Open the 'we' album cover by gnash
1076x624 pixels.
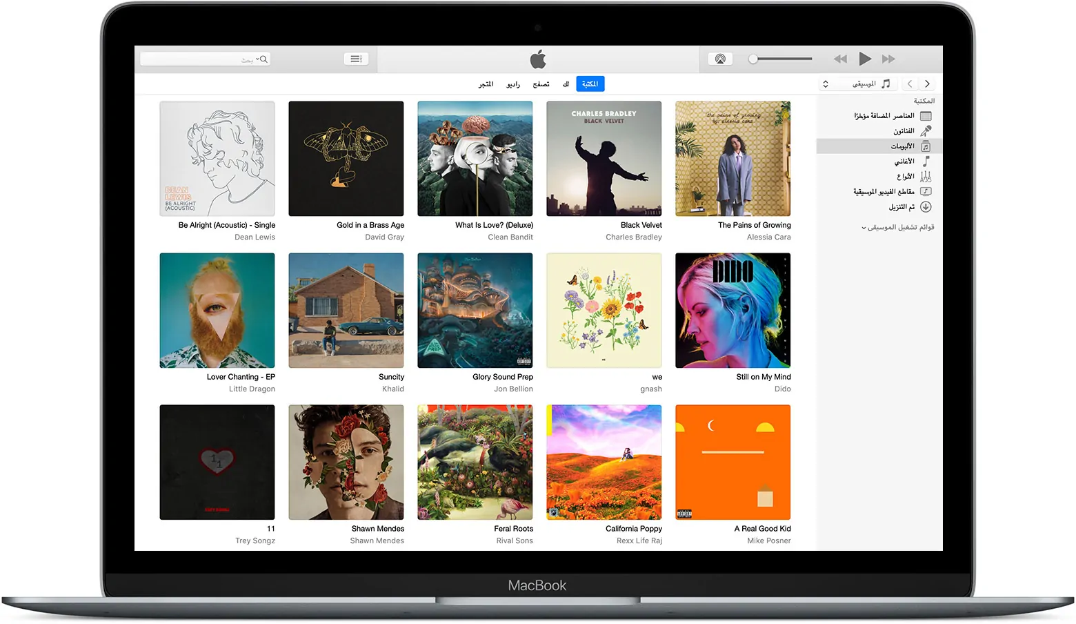coord(604,311)
